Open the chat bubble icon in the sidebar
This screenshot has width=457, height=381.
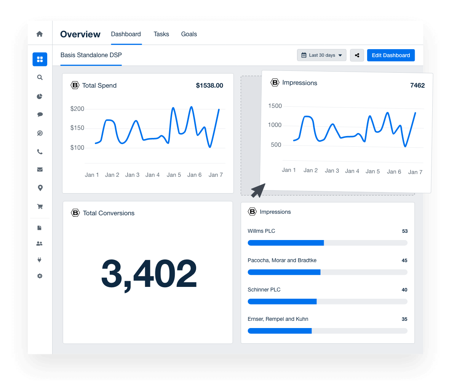pos(40,114)
